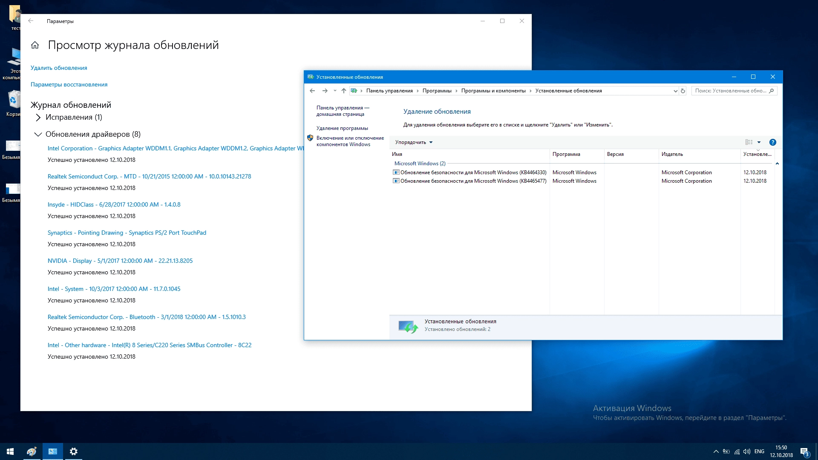This screenshot has height=460, width=818.
Task: Open the network Wi-Fi tray icon
Action: coord(737,451)
